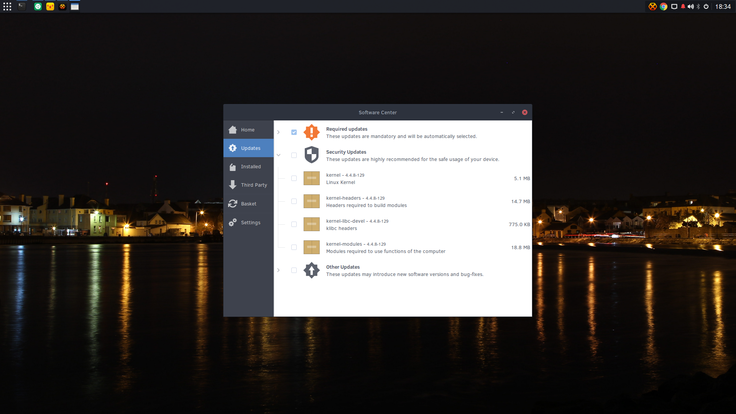
Task: Click the '775.0 KB' size value
Action: (519, 225)
